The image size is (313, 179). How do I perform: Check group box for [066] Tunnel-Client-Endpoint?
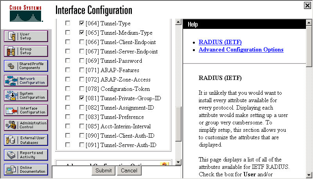(x=82, y=42)
